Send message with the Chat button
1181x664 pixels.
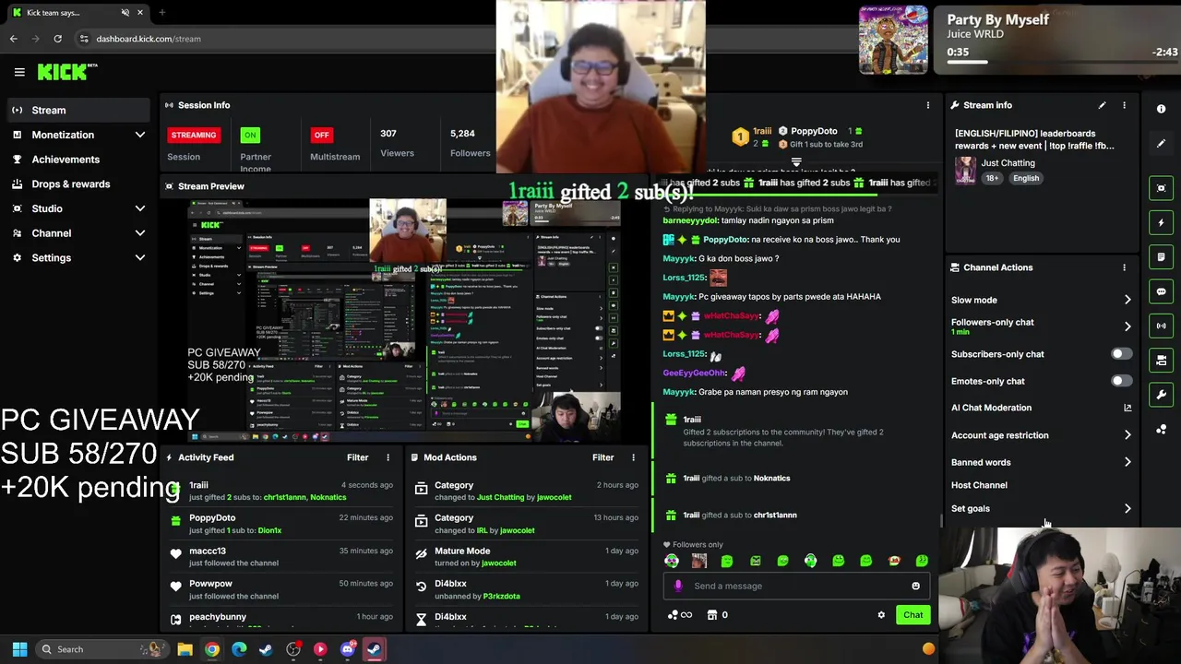913,615
